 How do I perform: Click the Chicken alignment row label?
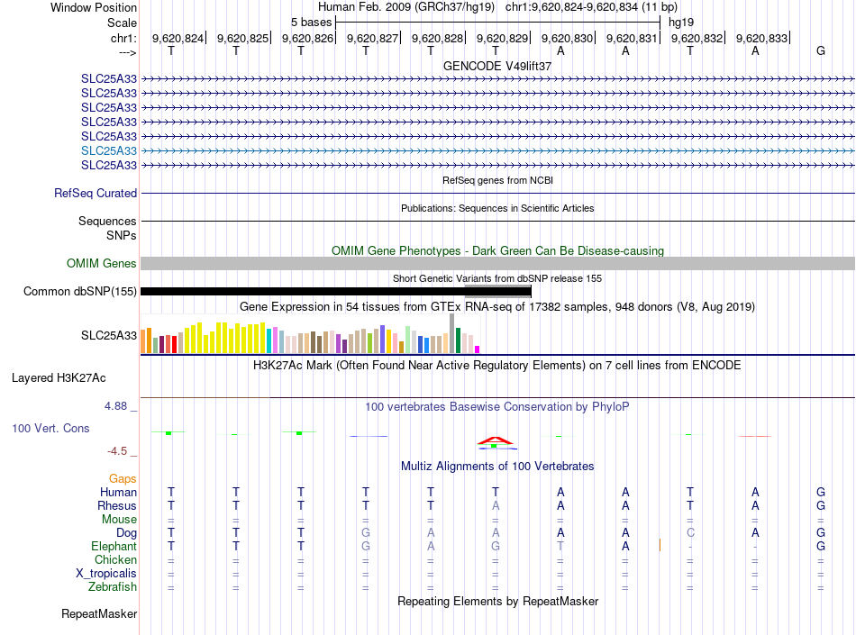[x=115, y=559]
